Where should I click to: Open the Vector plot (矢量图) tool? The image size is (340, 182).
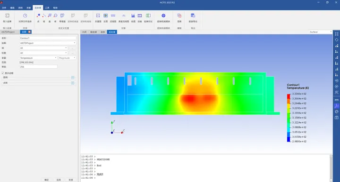tap(98, 16)
